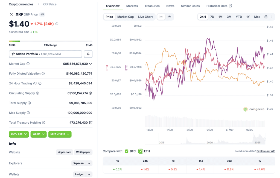This screenshot has width=280, height=178.
Task: Click the 1y column percentage -44.6%
Action: [x=260, y=170]
